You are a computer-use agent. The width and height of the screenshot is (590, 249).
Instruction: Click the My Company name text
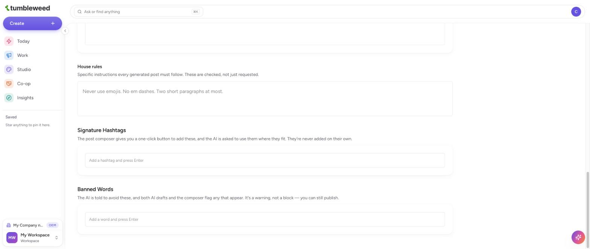28,225
